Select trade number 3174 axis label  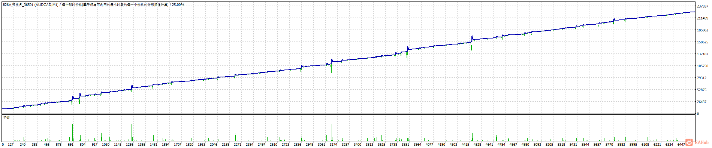[334, 144]
